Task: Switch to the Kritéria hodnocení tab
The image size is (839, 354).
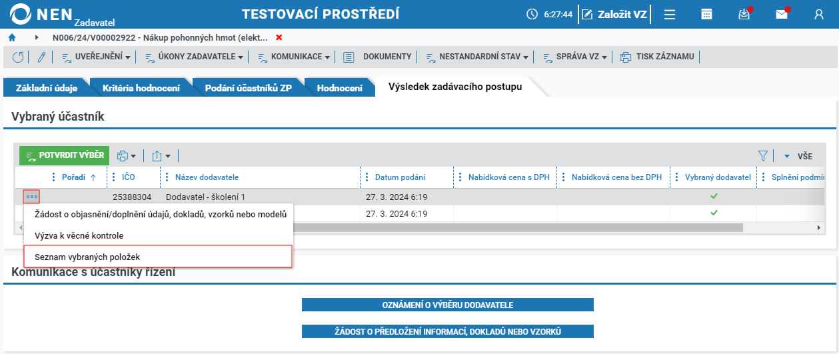Action: (x=141, y=87)
